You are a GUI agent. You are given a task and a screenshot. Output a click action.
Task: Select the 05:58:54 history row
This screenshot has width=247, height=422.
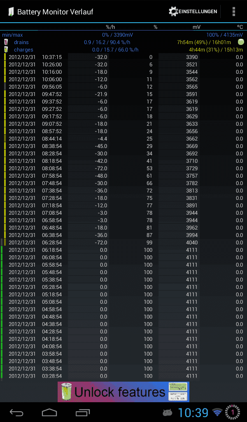coord(123,265)
